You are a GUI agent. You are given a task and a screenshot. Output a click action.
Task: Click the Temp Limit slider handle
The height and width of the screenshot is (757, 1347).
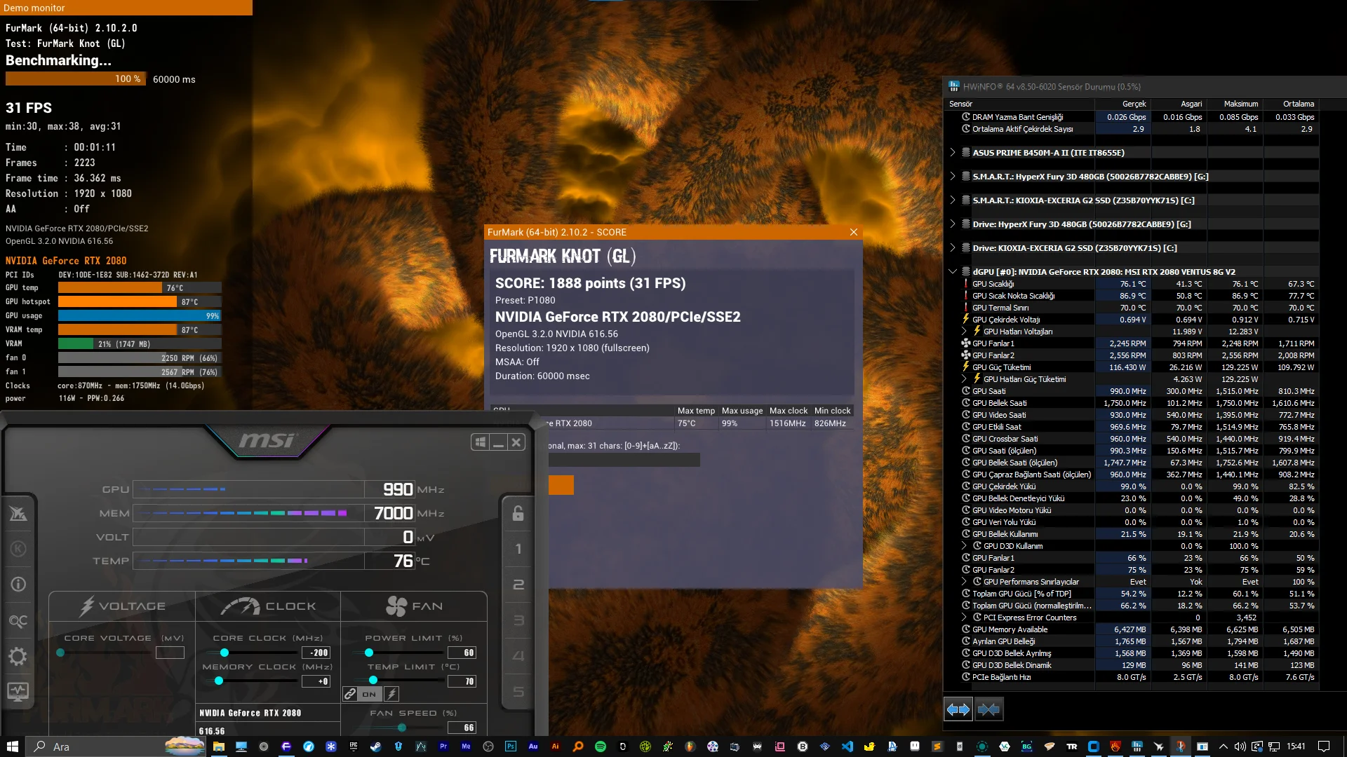(x=373, y=681)
